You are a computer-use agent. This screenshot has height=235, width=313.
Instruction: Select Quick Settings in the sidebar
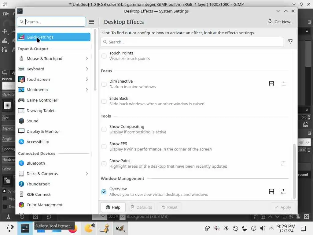[x=54, y=37]
